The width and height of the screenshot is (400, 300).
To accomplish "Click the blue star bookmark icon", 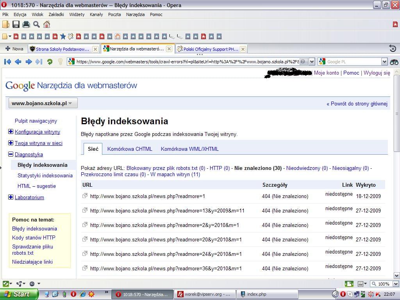I will tap(63, 36).
